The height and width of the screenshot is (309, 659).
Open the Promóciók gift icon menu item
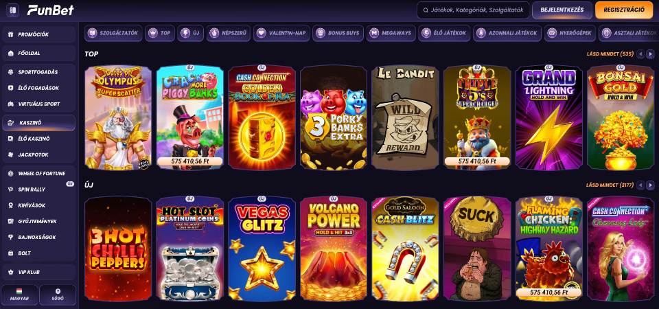pos(38,34)
